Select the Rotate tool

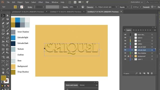point(3,38)
